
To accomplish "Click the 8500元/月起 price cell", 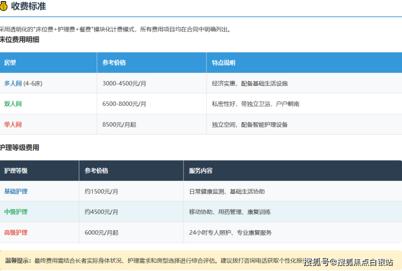I will coord(119,124).
